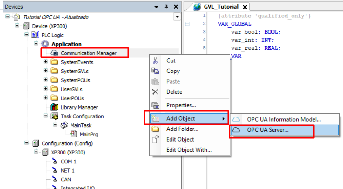Choose OPC UA Information Model entry
The height and width of the screenshot is (189, 343).
click(284, 119)
